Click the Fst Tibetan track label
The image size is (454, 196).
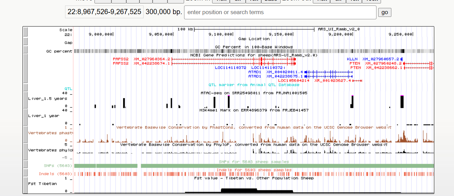point(42,184)
